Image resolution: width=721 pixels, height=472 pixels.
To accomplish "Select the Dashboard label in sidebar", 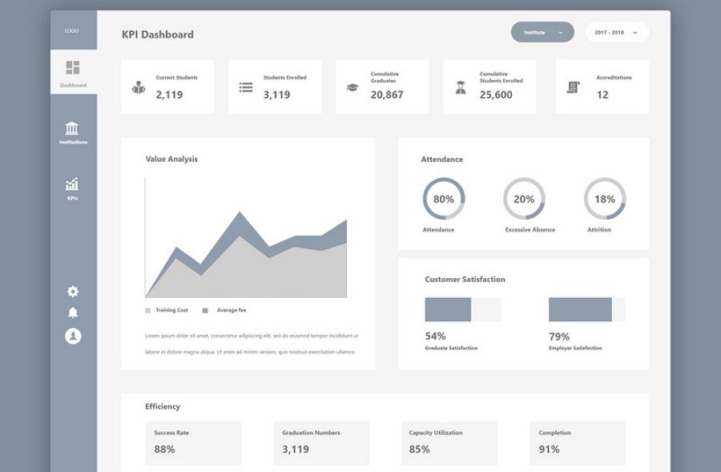I will [x=73, y=86].
